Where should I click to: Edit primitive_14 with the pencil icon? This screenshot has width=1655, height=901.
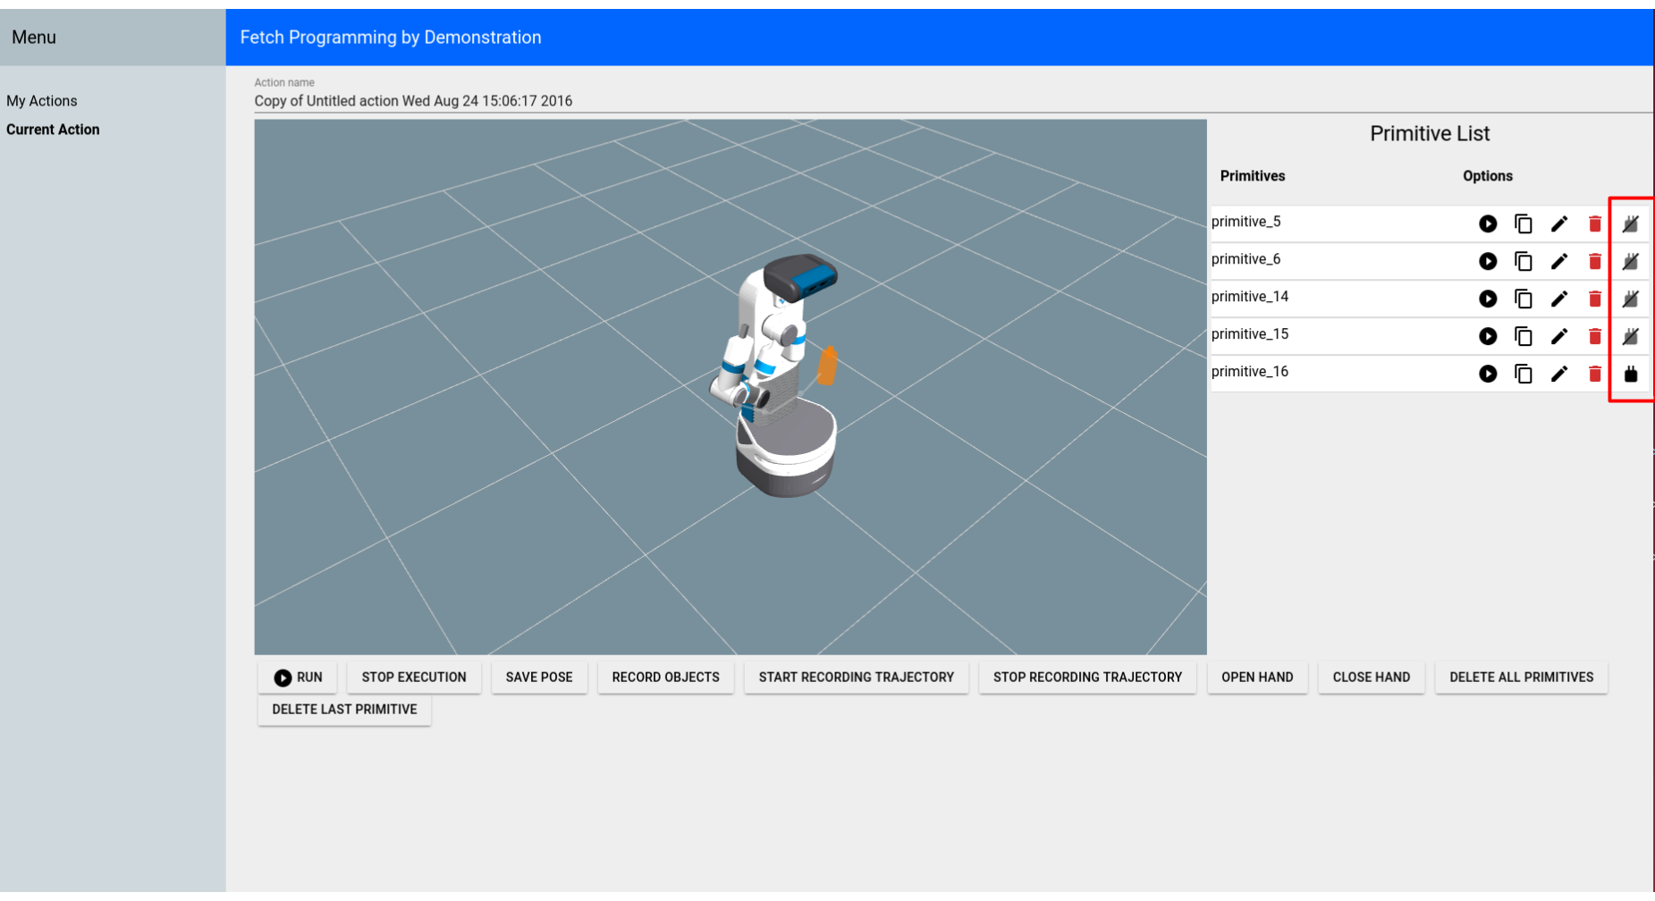[1559, 299]
